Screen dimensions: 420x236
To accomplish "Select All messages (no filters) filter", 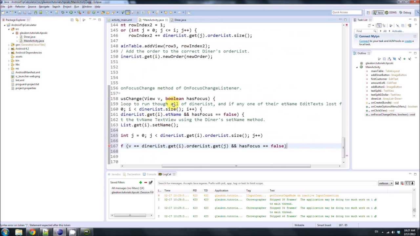I will click(128, 188).
